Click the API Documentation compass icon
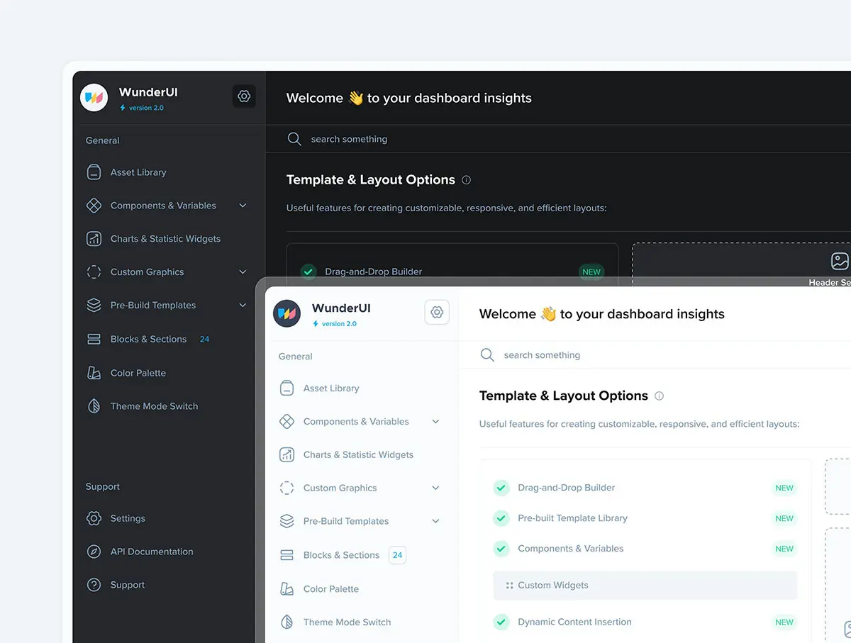 point(94,552)
